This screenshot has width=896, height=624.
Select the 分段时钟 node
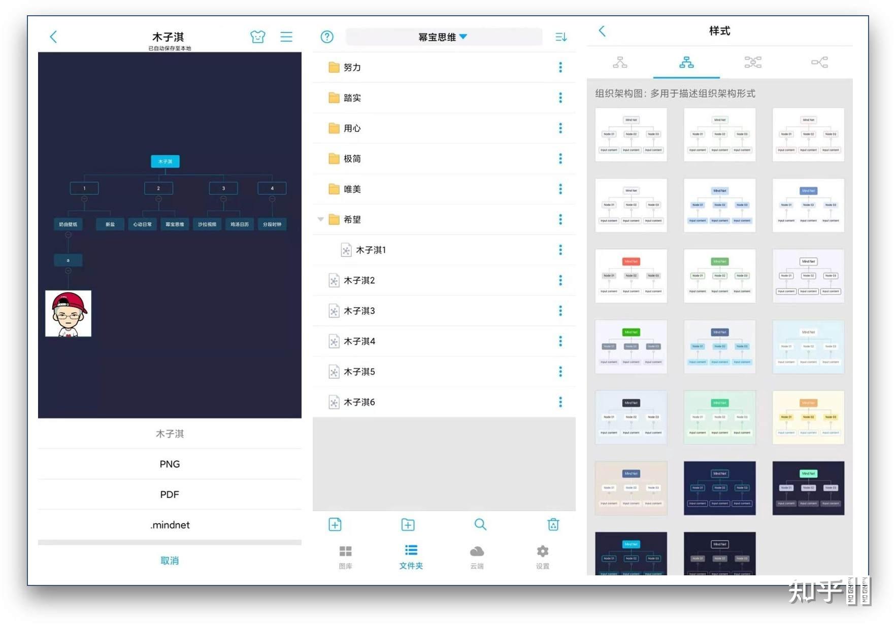[x=272, y=224]
